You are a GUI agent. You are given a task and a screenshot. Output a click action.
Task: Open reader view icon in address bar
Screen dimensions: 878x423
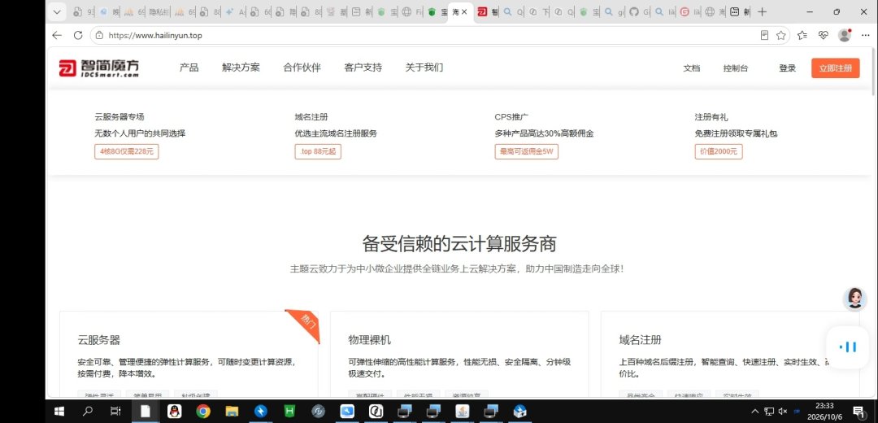click(764, 35)
